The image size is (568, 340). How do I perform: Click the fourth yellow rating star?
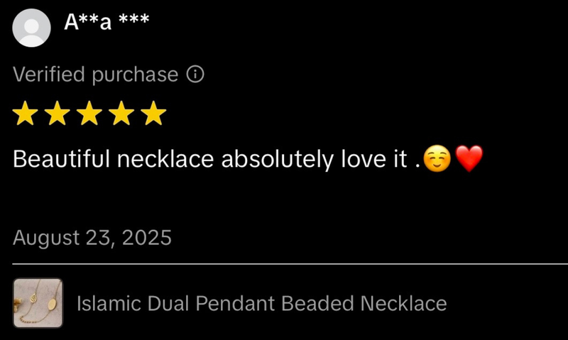tap(121, 113)
